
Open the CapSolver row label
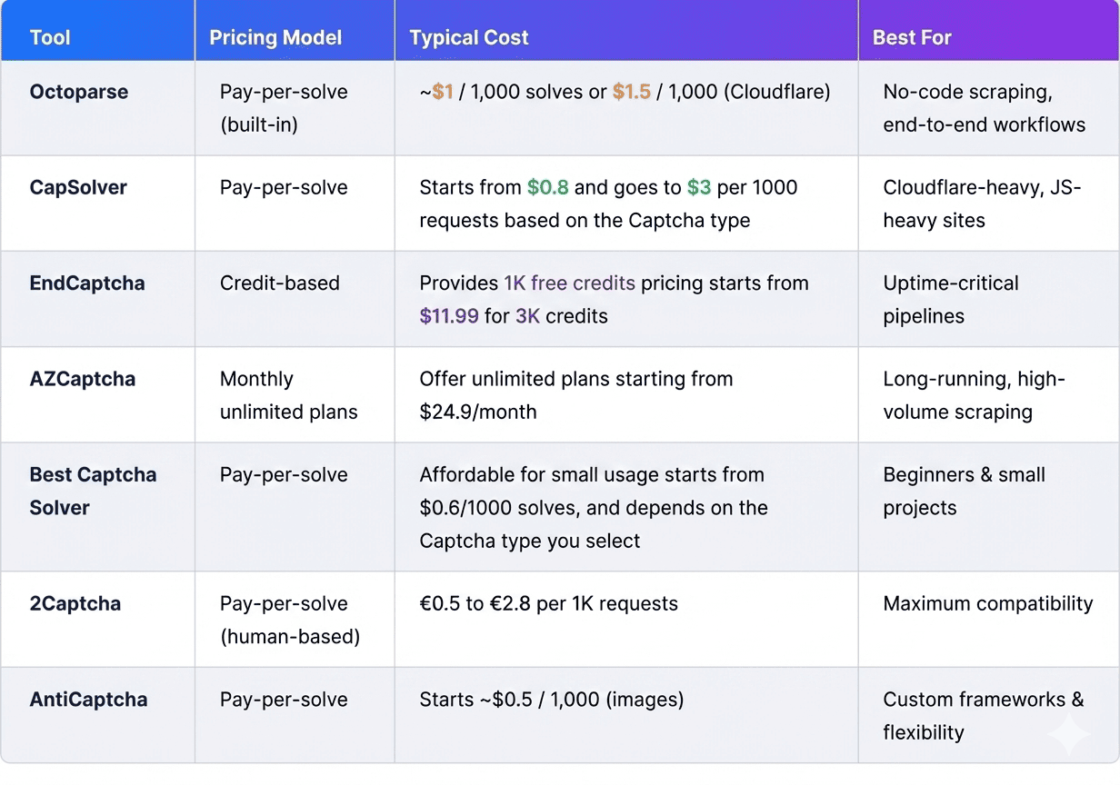point(78,187)
